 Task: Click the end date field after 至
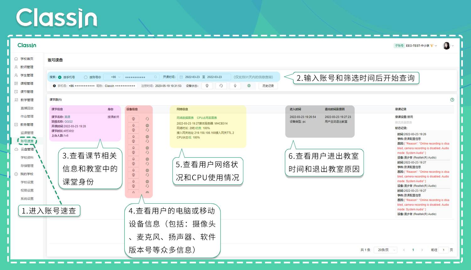click(x=214, y=77)
